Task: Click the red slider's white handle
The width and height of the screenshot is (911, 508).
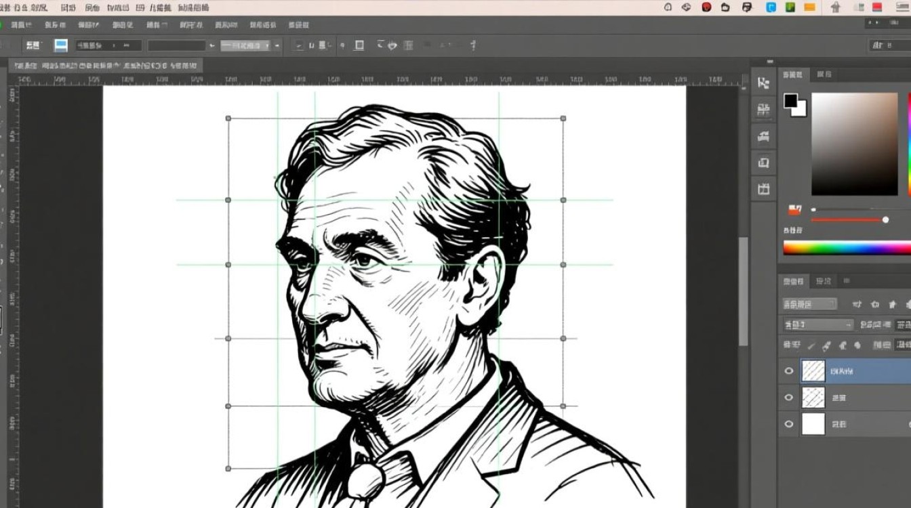Action: point(885,219)
